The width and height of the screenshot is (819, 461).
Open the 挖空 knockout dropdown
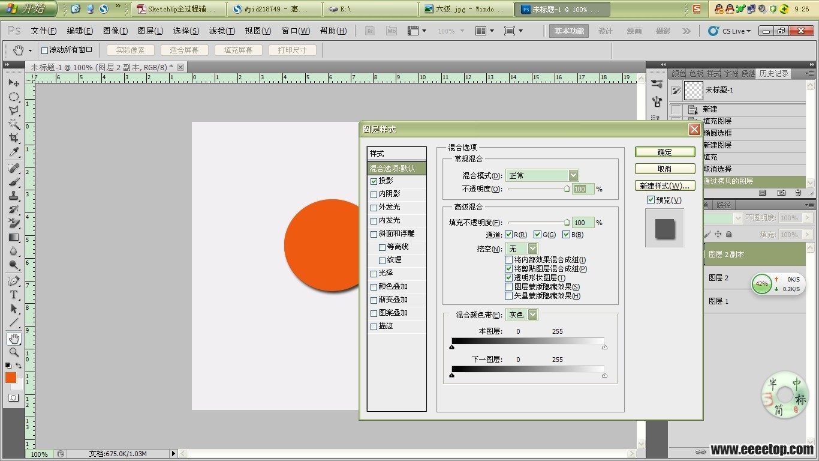[522, 248]
